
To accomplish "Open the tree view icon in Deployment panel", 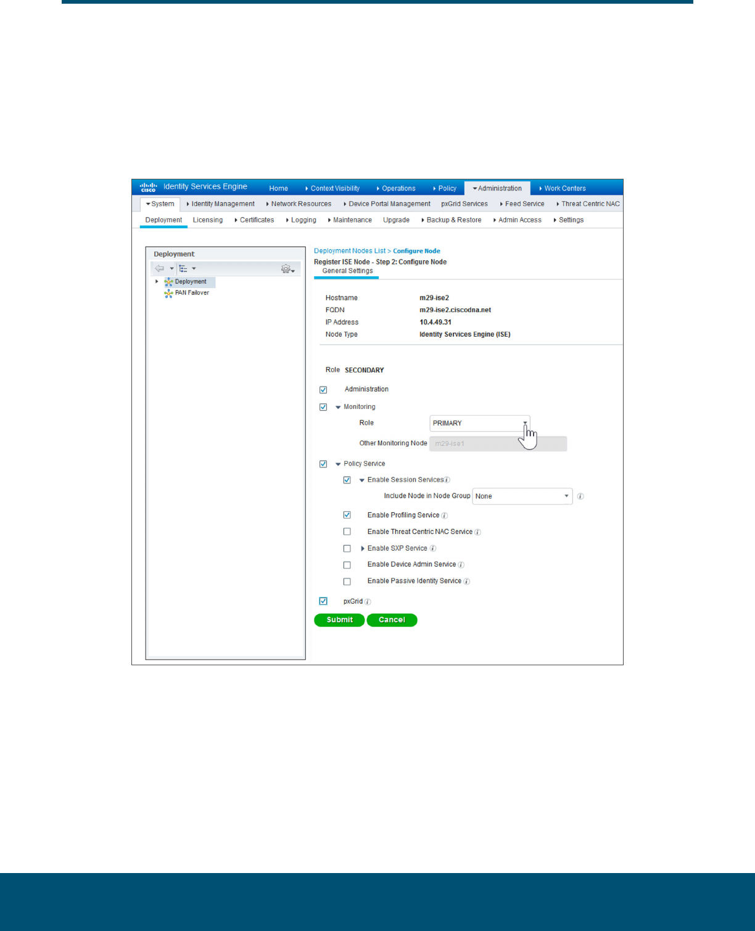I will pyautogui.click(x=183, y=268).
